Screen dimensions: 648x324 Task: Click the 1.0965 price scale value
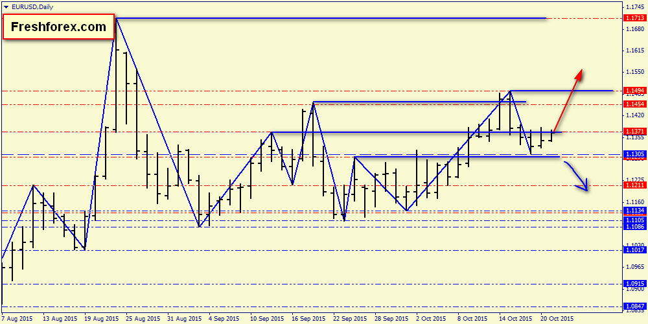pos(636,266)
